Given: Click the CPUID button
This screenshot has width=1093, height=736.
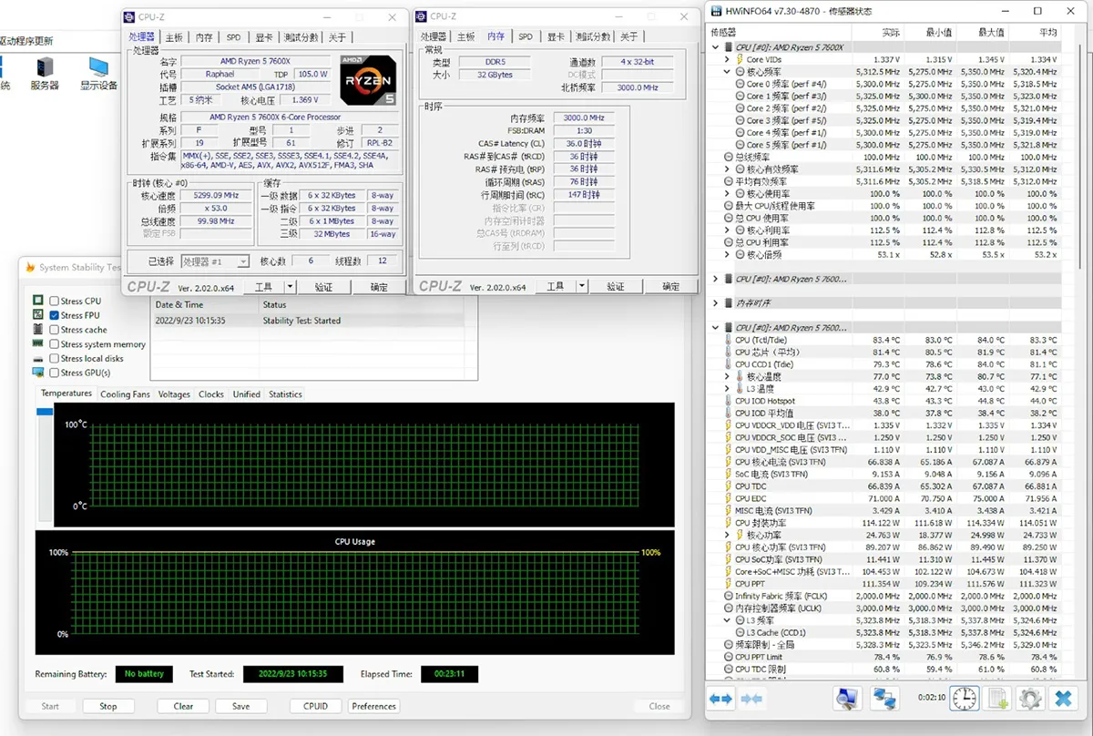Looking at the screenshot, I should point(316,706).
